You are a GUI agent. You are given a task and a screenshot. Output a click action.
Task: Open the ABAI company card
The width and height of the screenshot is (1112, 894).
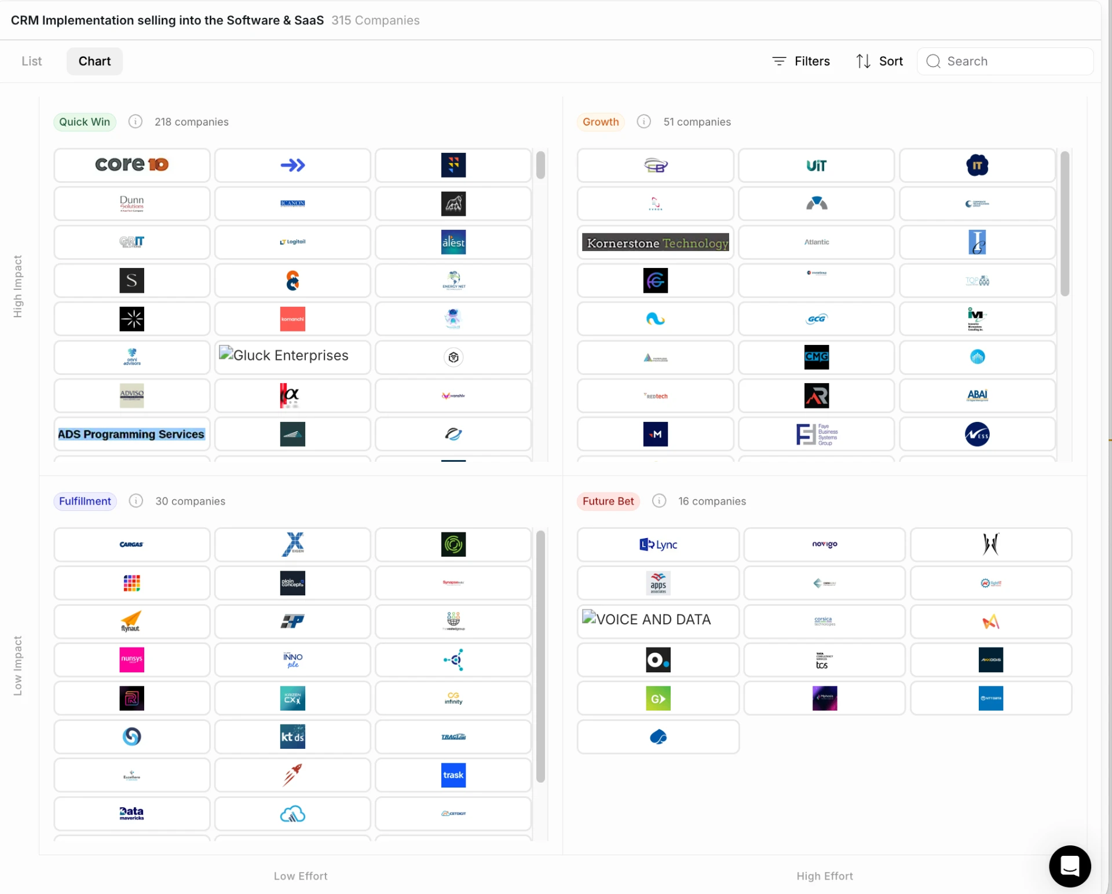978,396
